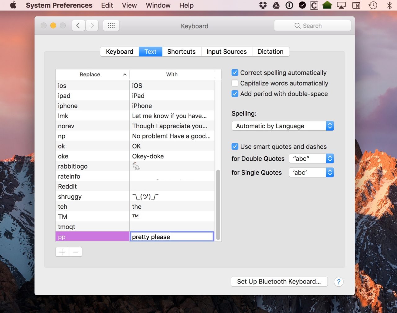Show all preferences grid button
The width and height of the screenshot is (397, 313).
[111, 26]
